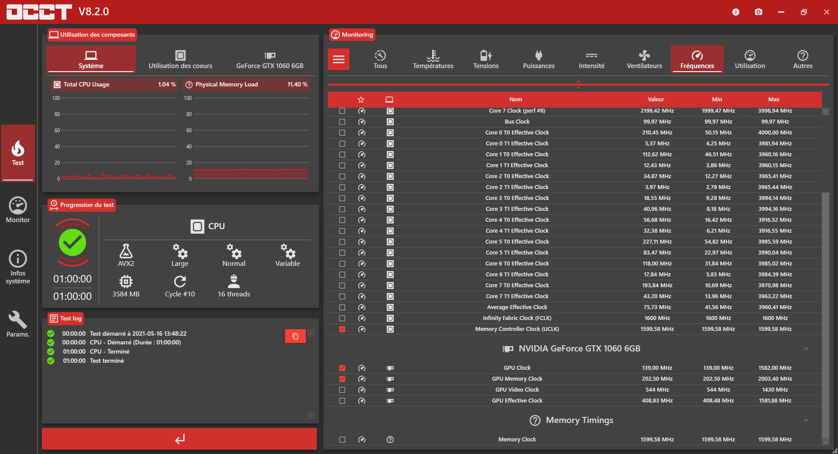Switch to Ventilateurs monitoring tab

coord(644,59)
